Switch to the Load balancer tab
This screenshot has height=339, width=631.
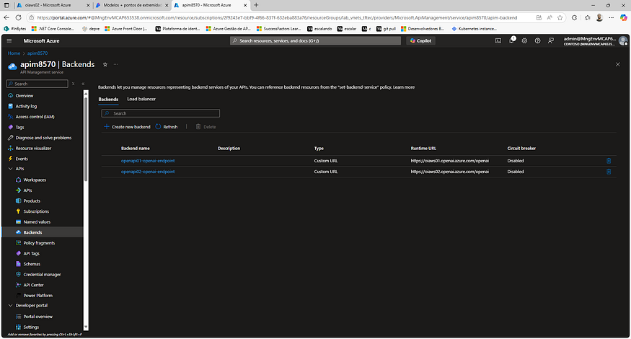click(x=141, y=99)
